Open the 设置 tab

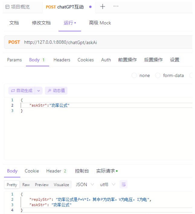click(174, 60)
